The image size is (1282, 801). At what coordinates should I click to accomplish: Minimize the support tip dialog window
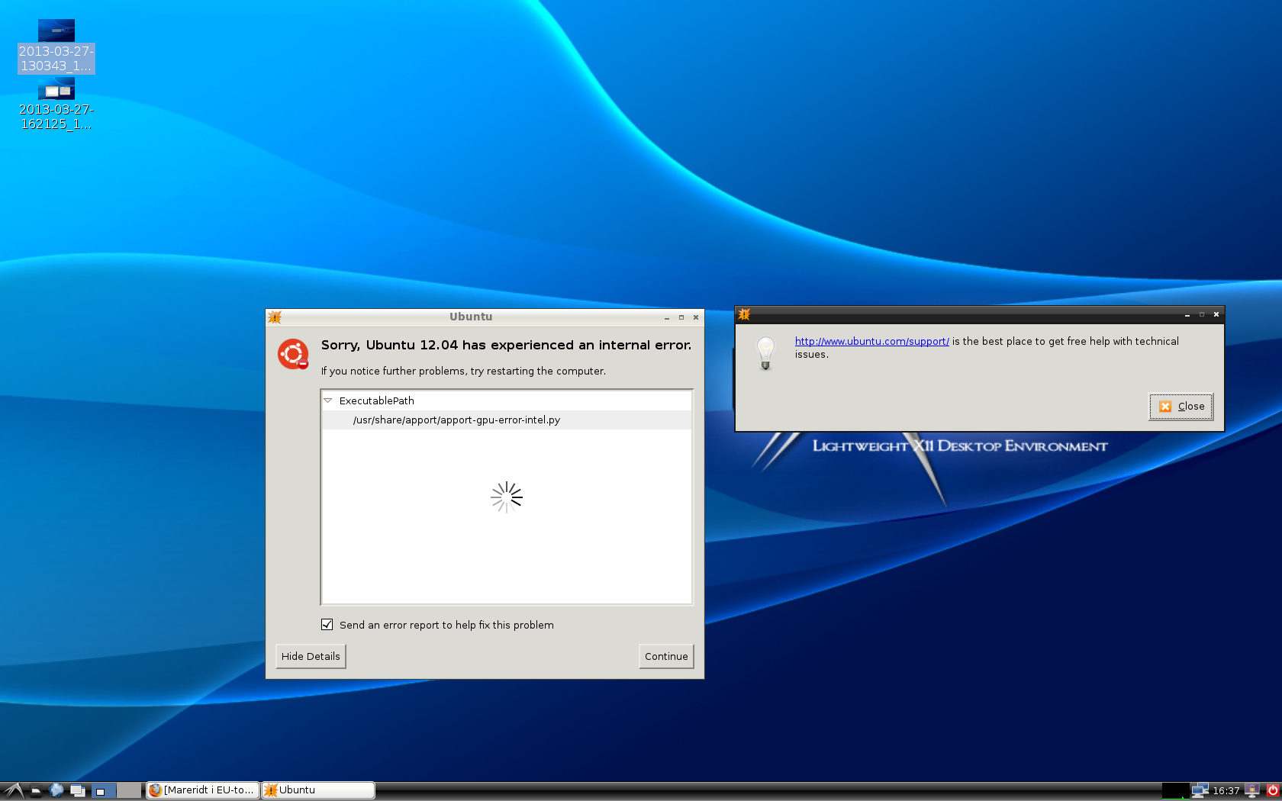(1187, 314)
